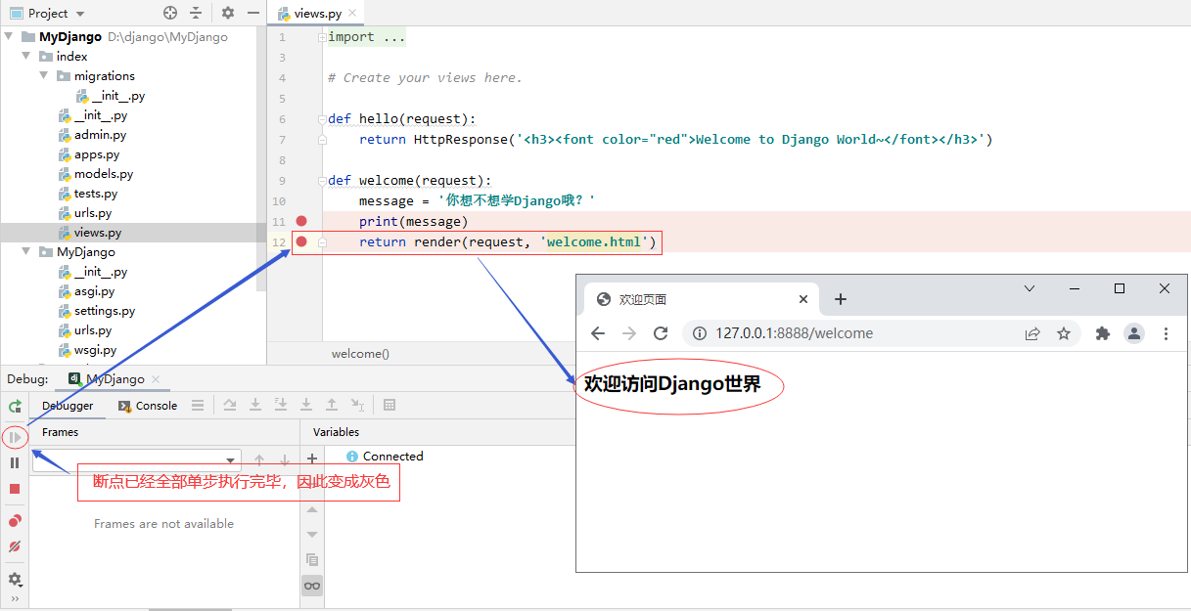Collapse the index folder

[26, 56]
